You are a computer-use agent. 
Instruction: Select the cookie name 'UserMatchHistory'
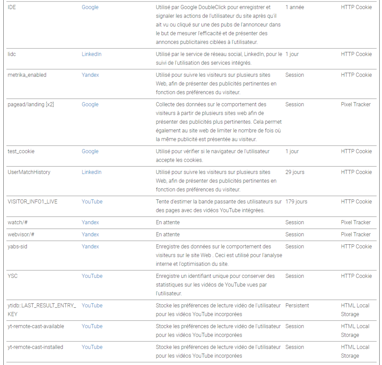tap(29, 172)
